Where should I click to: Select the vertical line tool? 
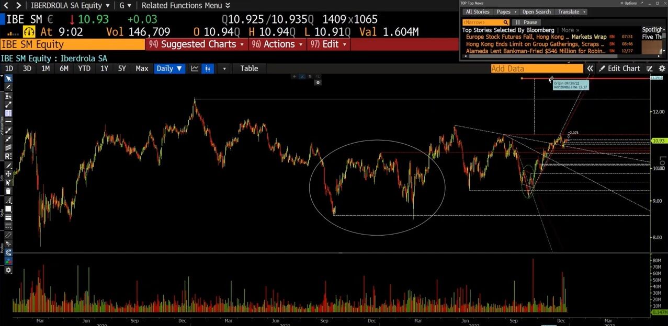[x=8, y=113]
